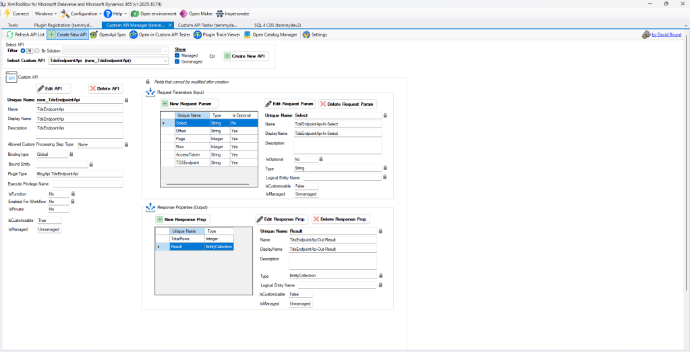This screenshot has width=690, height=352.
Task: Click New Request Param button
Action: (190, 104)
